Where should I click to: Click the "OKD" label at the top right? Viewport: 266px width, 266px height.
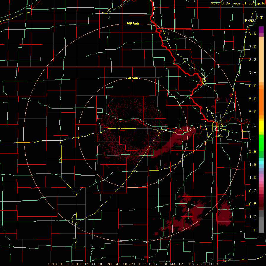260,18
